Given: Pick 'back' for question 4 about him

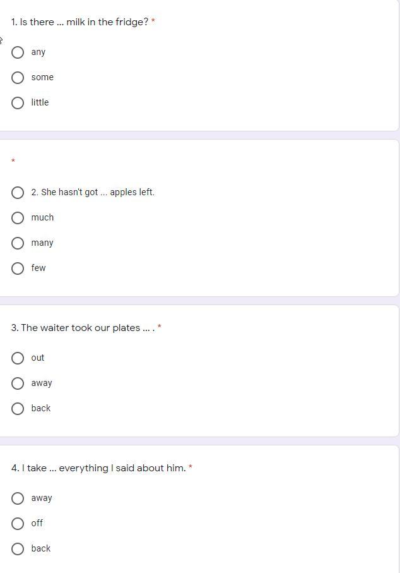Looking at the screenshot, I should [x=18, y=549].
